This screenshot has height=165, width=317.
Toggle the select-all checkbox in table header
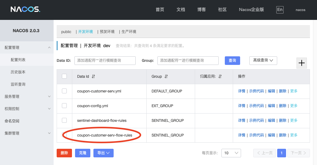coord(64,76)
